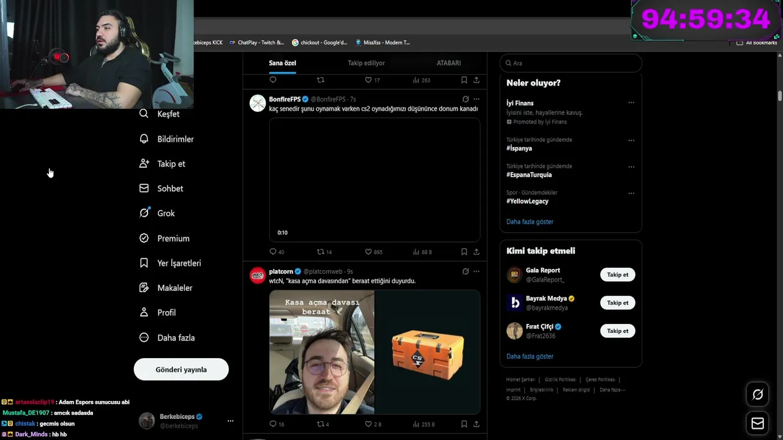Open the Takip et sidebar item
This screenshot has height=440, width=783.
[x=163, y=164]
